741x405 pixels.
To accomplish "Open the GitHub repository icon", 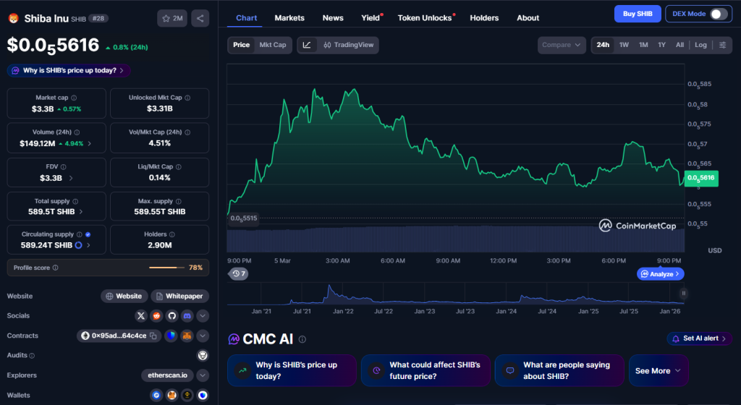I will click(x=172, y=316).
